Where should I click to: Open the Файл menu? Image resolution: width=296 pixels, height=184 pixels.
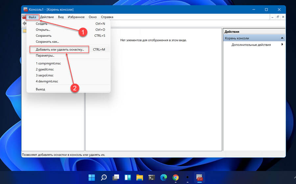tap(32, 17)
